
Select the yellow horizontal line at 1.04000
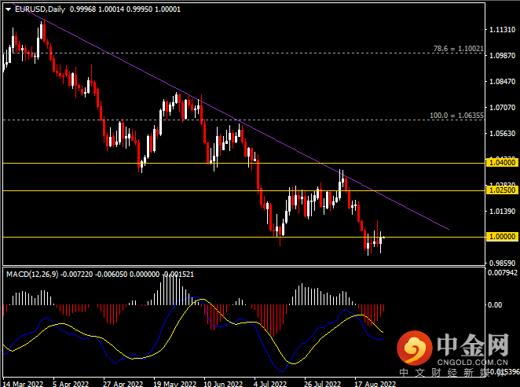coord(244,163)
